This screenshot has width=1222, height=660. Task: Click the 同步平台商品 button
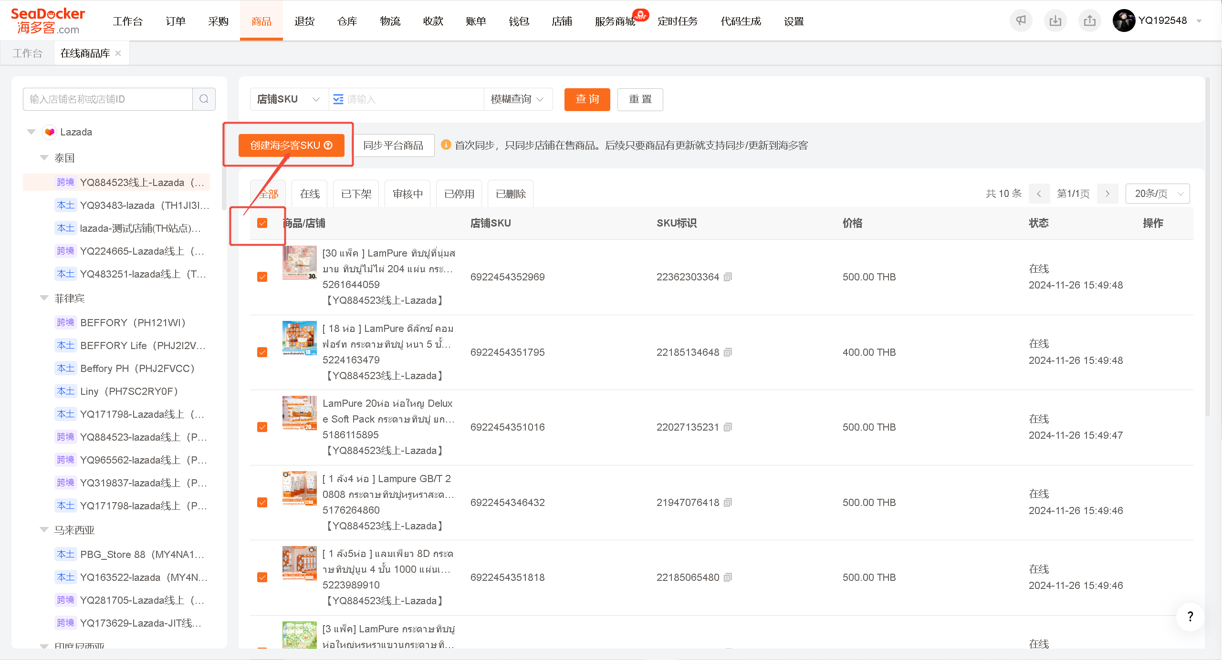coord(393,145)
